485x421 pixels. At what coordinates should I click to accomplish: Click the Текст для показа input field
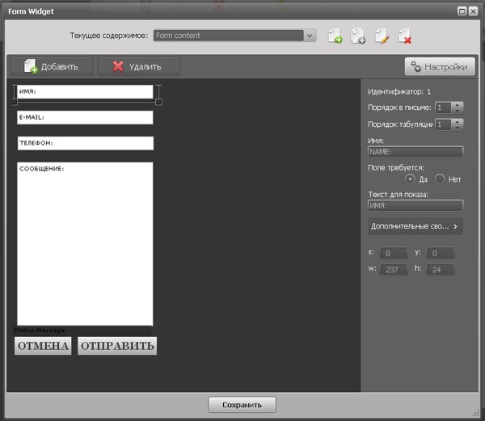[x=415, y=206]
